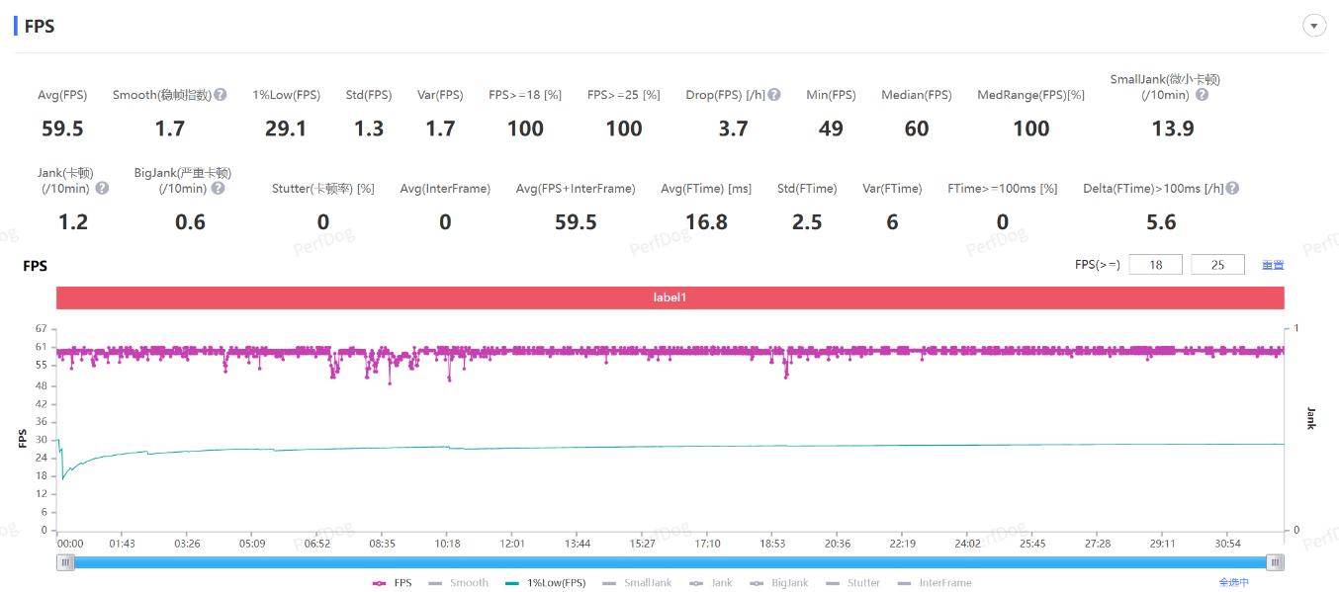1339x592 pixels.
Task: Click help icon next to Delta(FTime)>100ms
Action: 1232,188
